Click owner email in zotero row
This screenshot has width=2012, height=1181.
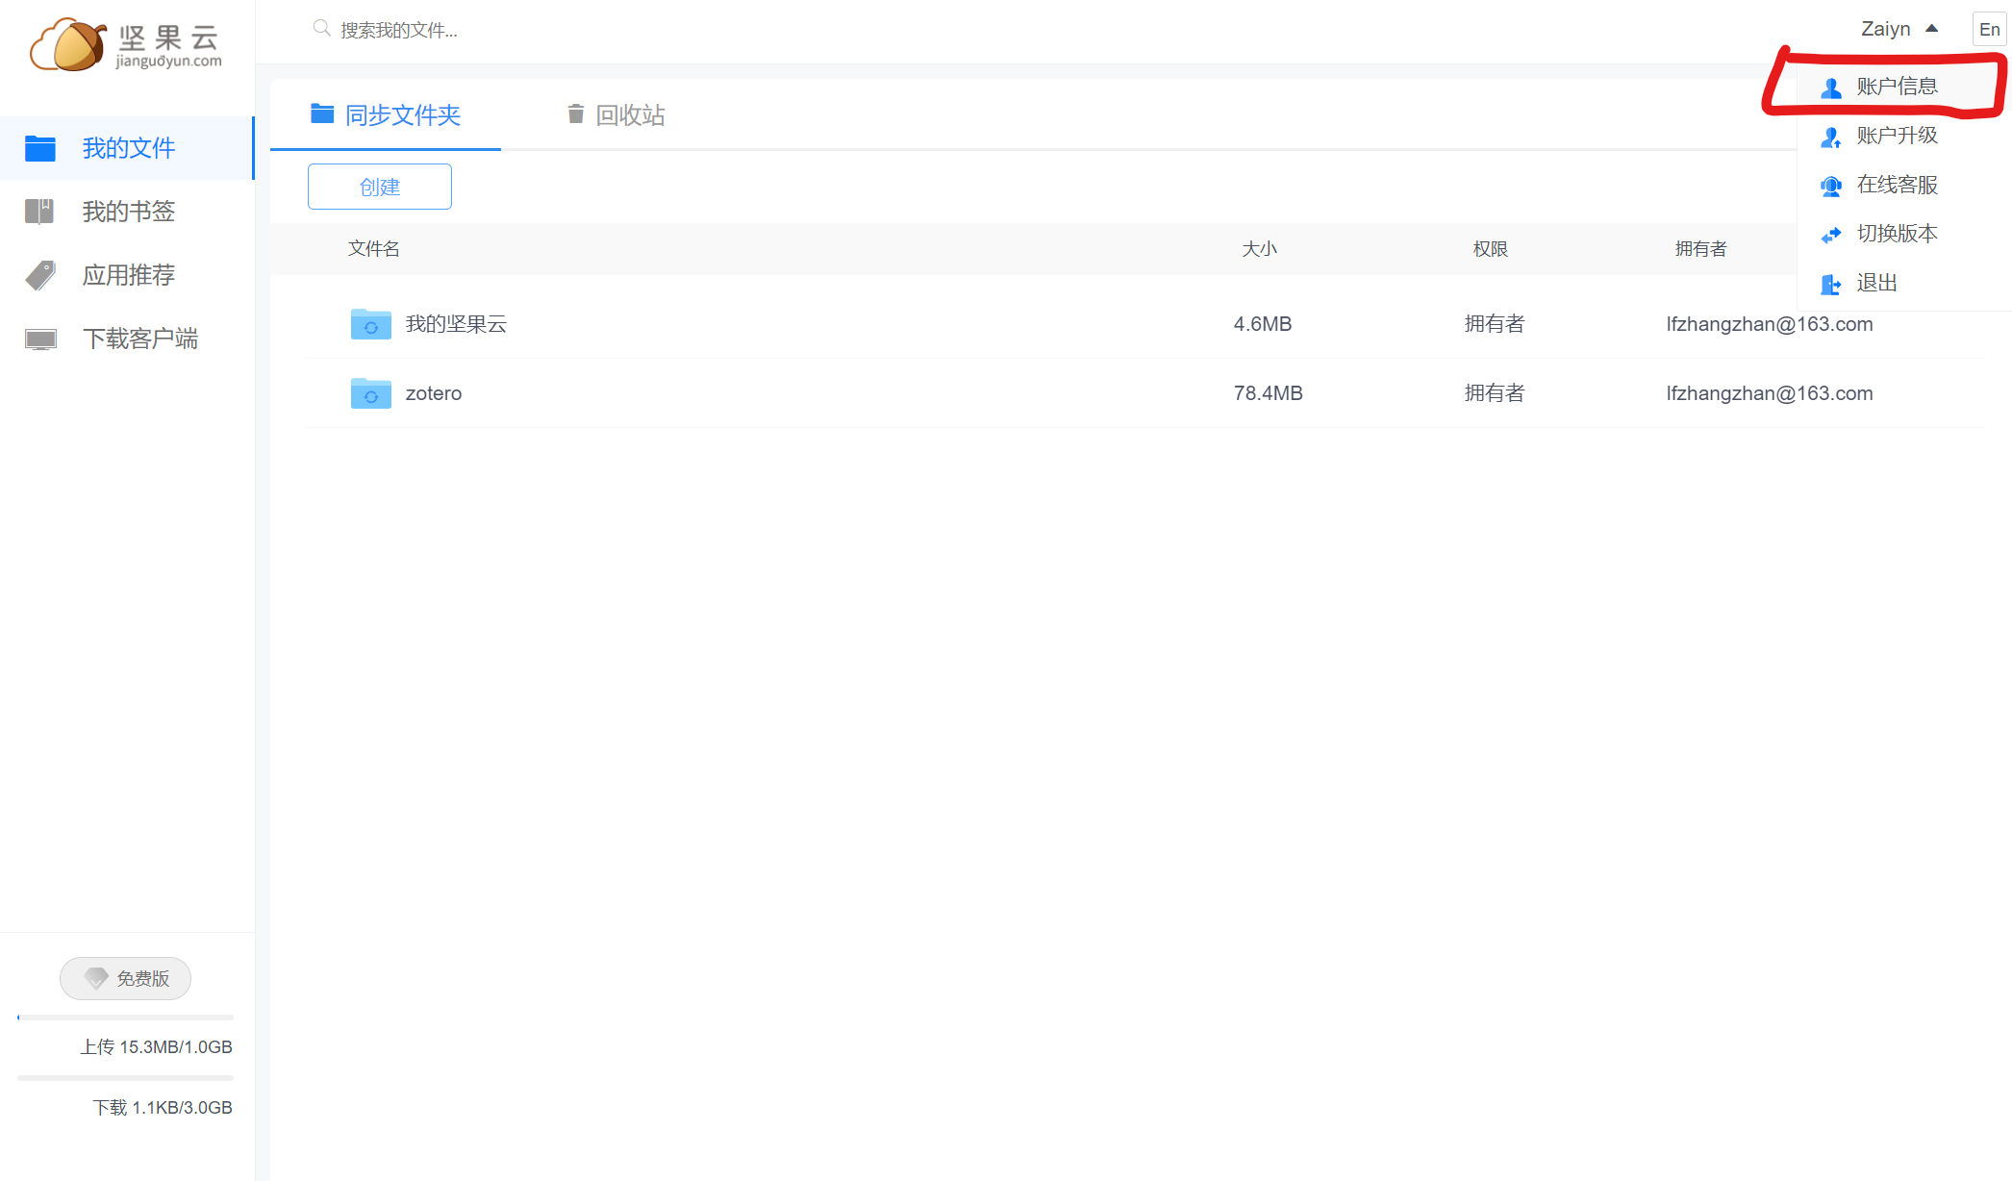pos(1770,393)
